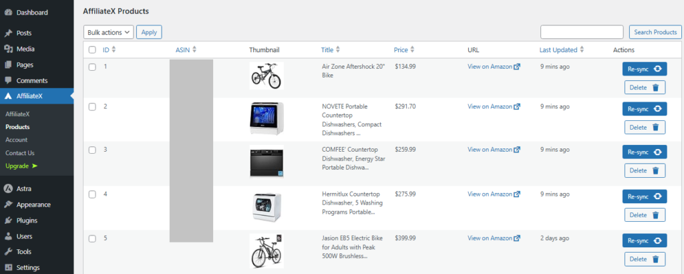The image size is (684, 274).
Task: Click the Posts pin icon
Action: pyautogui.click(x=8, y=33)
